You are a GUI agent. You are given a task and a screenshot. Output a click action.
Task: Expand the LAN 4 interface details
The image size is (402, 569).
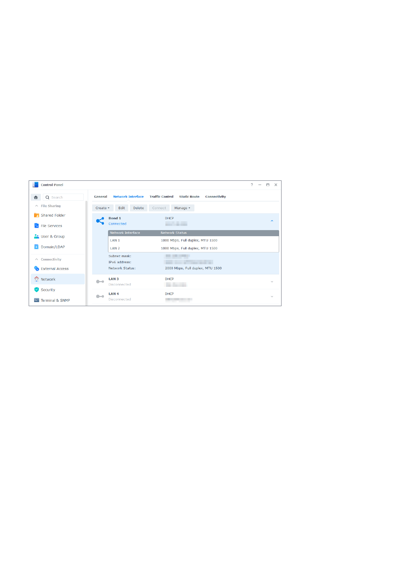(272, 297)
